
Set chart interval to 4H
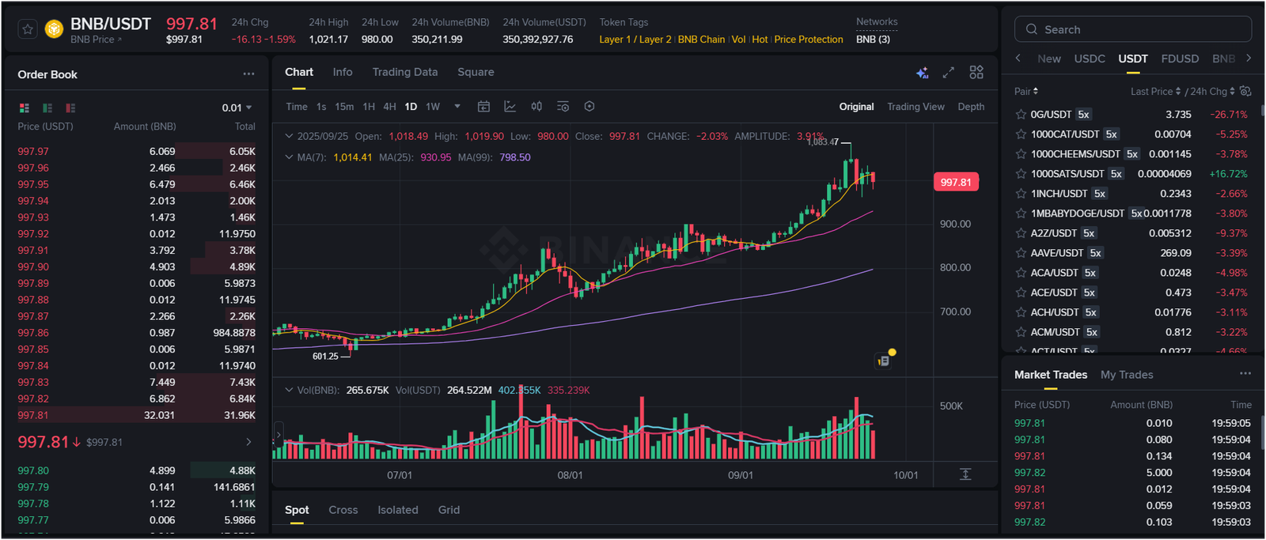[x=389, y=107]
